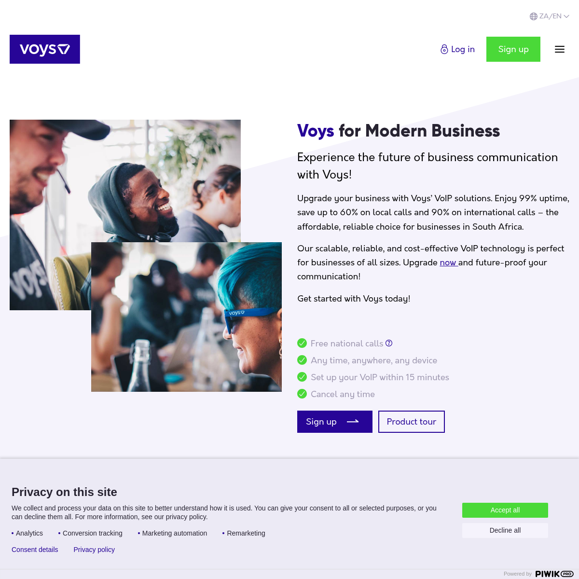
Task: Accept all privacy cookies
Action: click(x=505, y=510)
